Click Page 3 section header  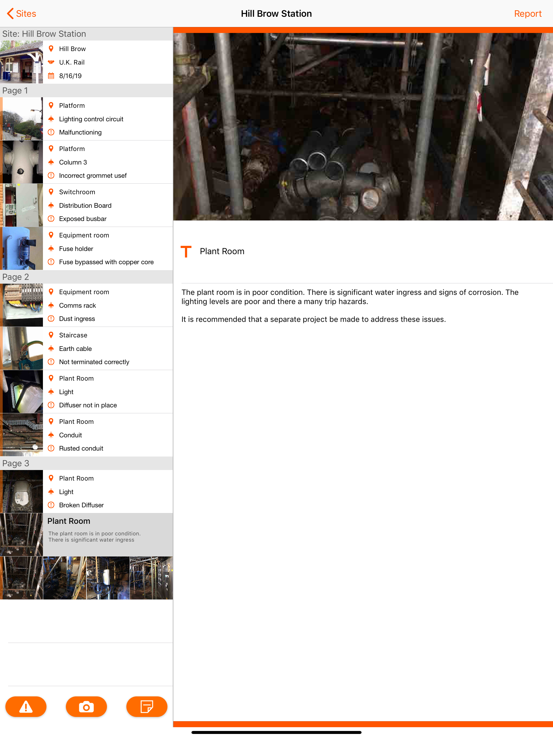tap(86, 464)
